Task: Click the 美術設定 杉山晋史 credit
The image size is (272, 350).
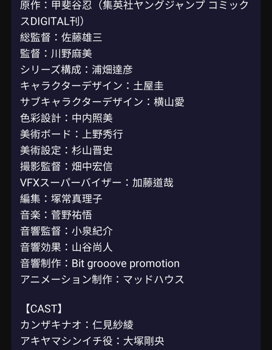Action: pyautogui.click(x=66, y=150)
